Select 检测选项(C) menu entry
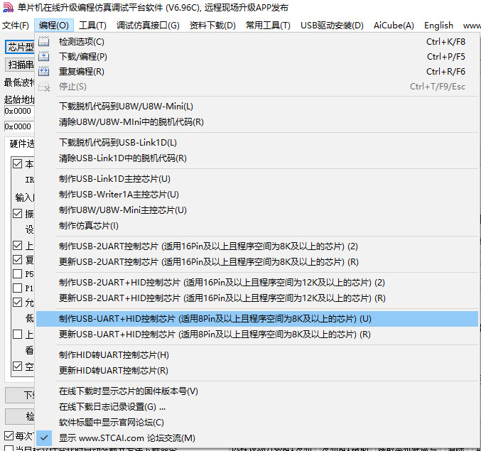 [257, 41]
